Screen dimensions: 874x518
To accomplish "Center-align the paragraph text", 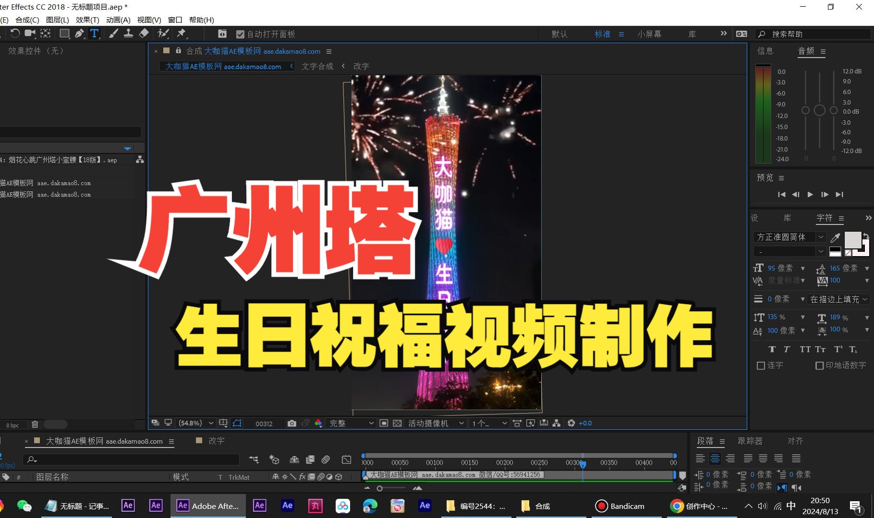I will point(715,459).
